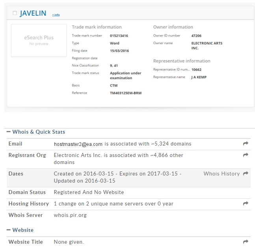Click the 'Application under examination' status text
The image size is (255, 252).
126,75
